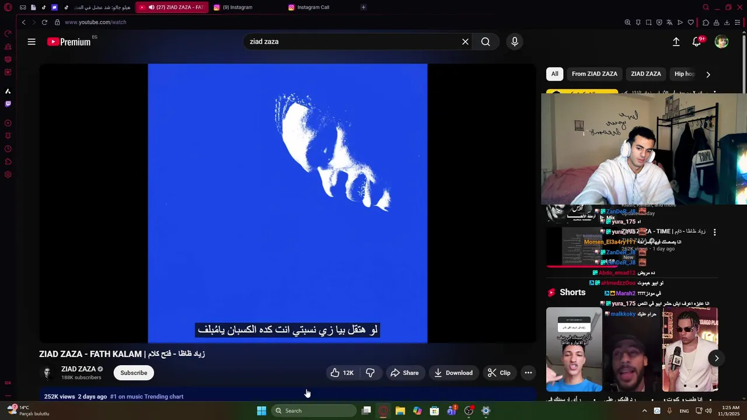
Task: Start voice search with the microphone
Action: tap(515, 41)
